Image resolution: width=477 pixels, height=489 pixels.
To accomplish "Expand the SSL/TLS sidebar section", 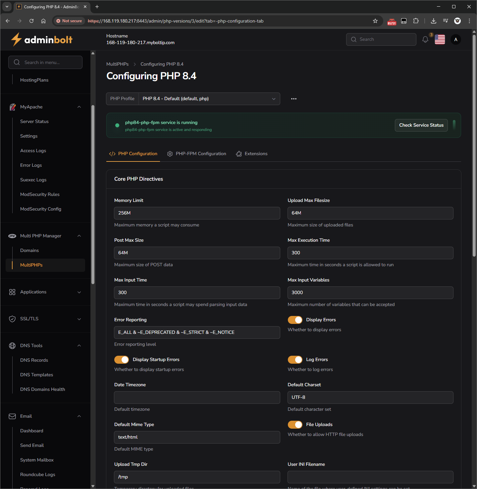I will tap(79, 319).
